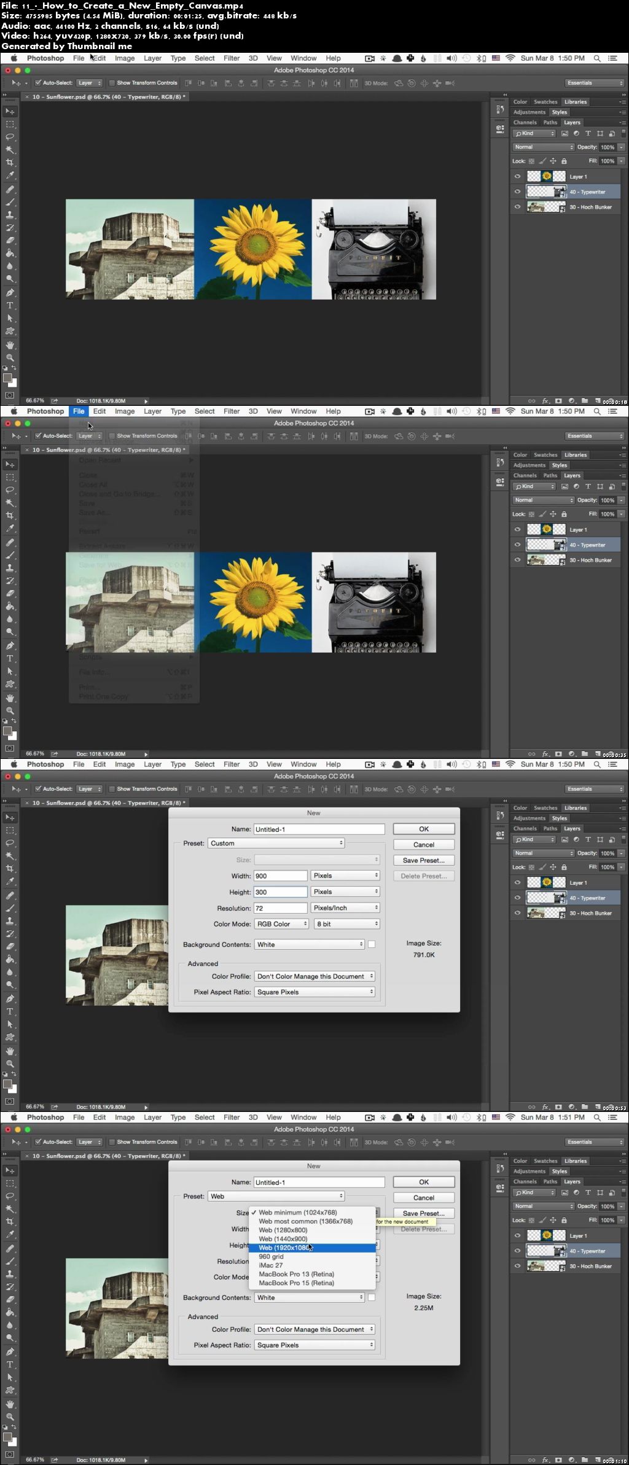
Task: Select the Clone Stamp tool in the 00:00:18 frame
Action: 10,215
